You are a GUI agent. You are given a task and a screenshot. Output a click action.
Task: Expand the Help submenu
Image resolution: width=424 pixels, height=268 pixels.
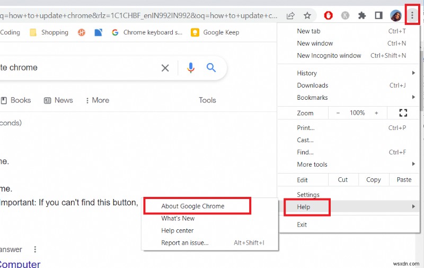point(349,207)
